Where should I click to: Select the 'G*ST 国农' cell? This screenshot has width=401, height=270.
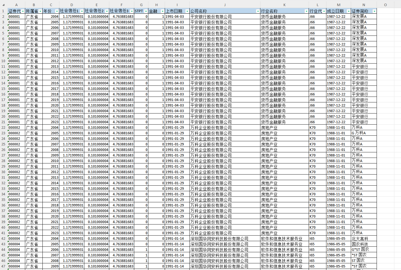(x=364, y=250)
